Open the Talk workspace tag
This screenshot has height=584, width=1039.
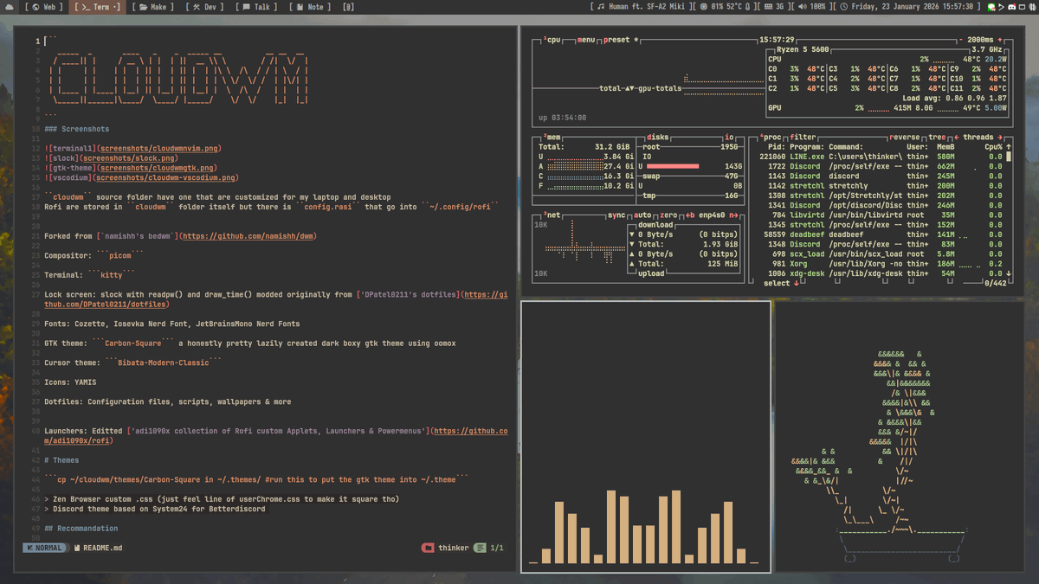[x=258, y=7]
